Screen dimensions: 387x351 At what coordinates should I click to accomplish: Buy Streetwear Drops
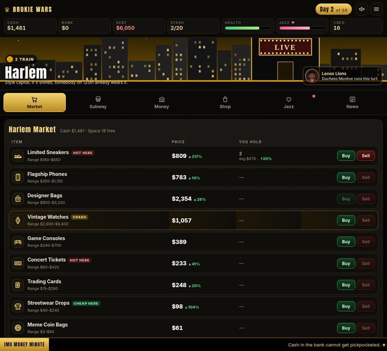pos(346,306)
